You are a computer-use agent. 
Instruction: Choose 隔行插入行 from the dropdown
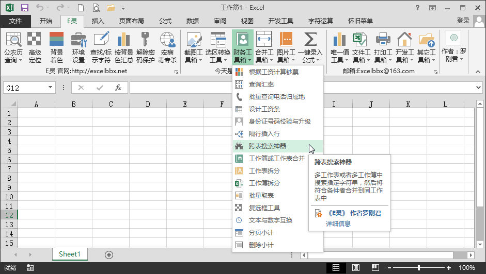[x=278, y=133]
